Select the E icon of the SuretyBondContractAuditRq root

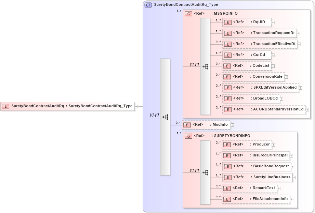coord(5,106)
